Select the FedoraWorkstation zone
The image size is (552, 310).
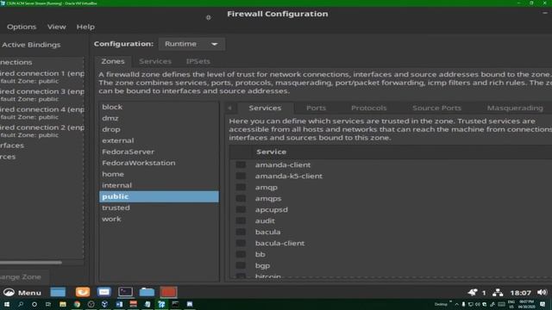point(159,163)
